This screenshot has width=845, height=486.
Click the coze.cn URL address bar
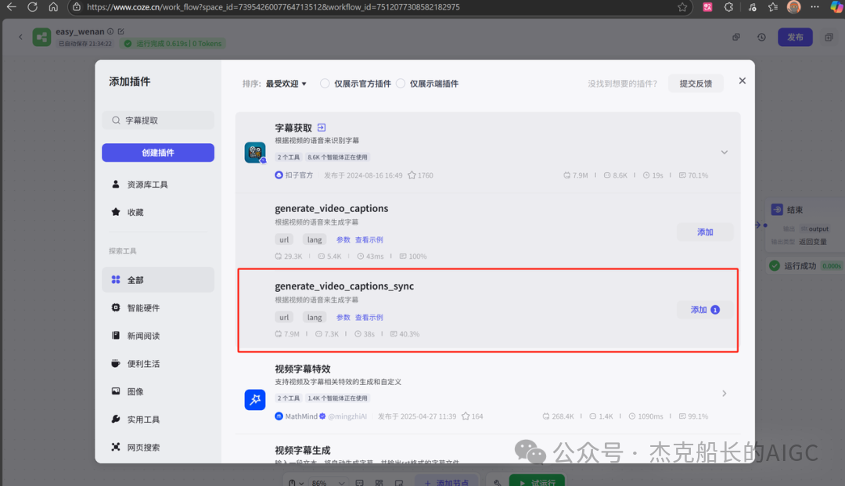[273, 7]
